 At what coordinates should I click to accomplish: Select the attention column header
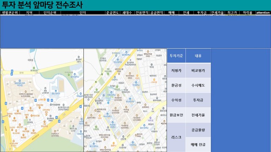[x=263, y=13]
